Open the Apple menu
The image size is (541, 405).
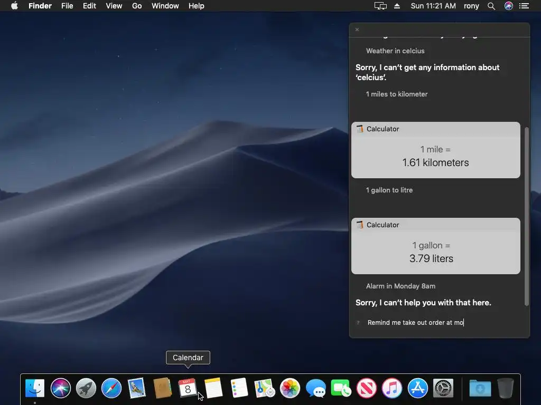click(14, 6)
